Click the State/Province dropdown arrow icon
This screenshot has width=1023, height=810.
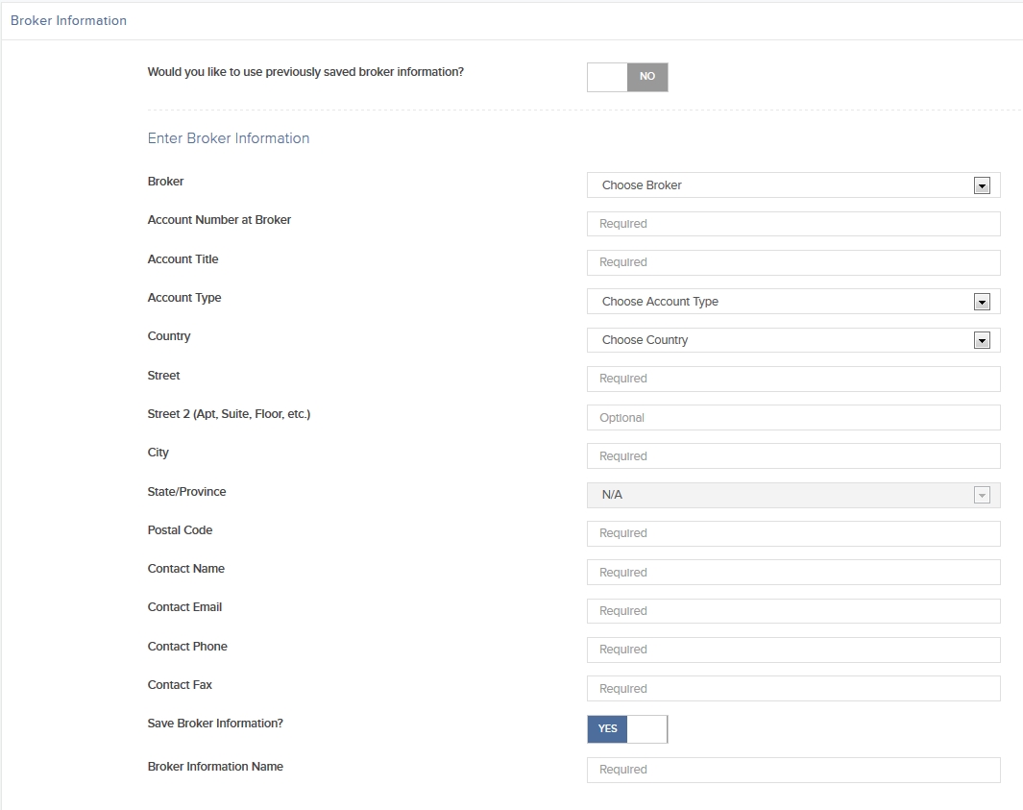pos(982,496)
